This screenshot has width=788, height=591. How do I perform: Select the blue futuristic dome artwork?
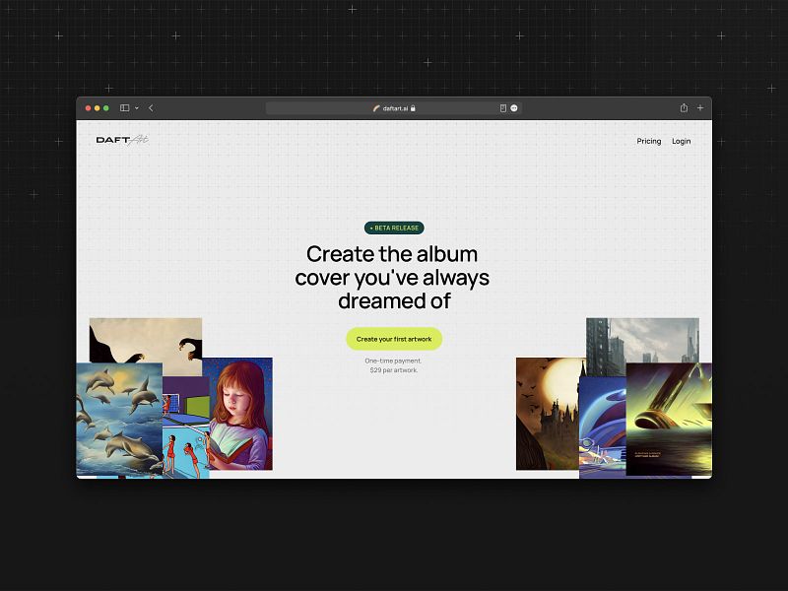click(x=603, y=427)
